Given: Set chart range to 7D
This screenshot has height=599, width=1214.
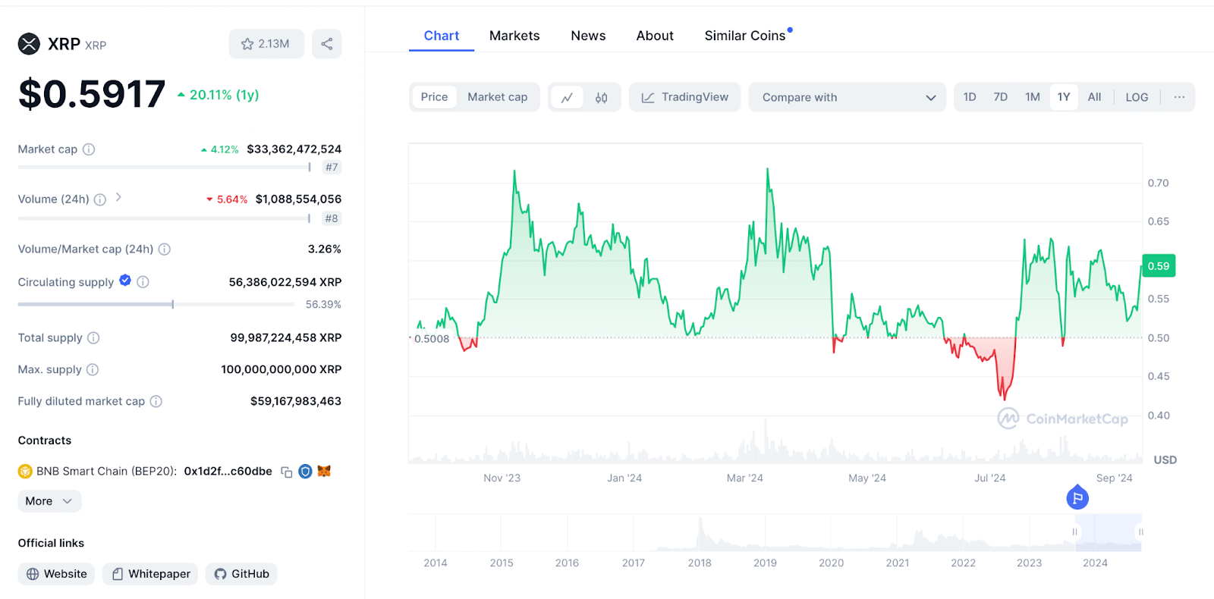Looking at the screenshot, I should pyautogui.click(x=1001, y=97).
